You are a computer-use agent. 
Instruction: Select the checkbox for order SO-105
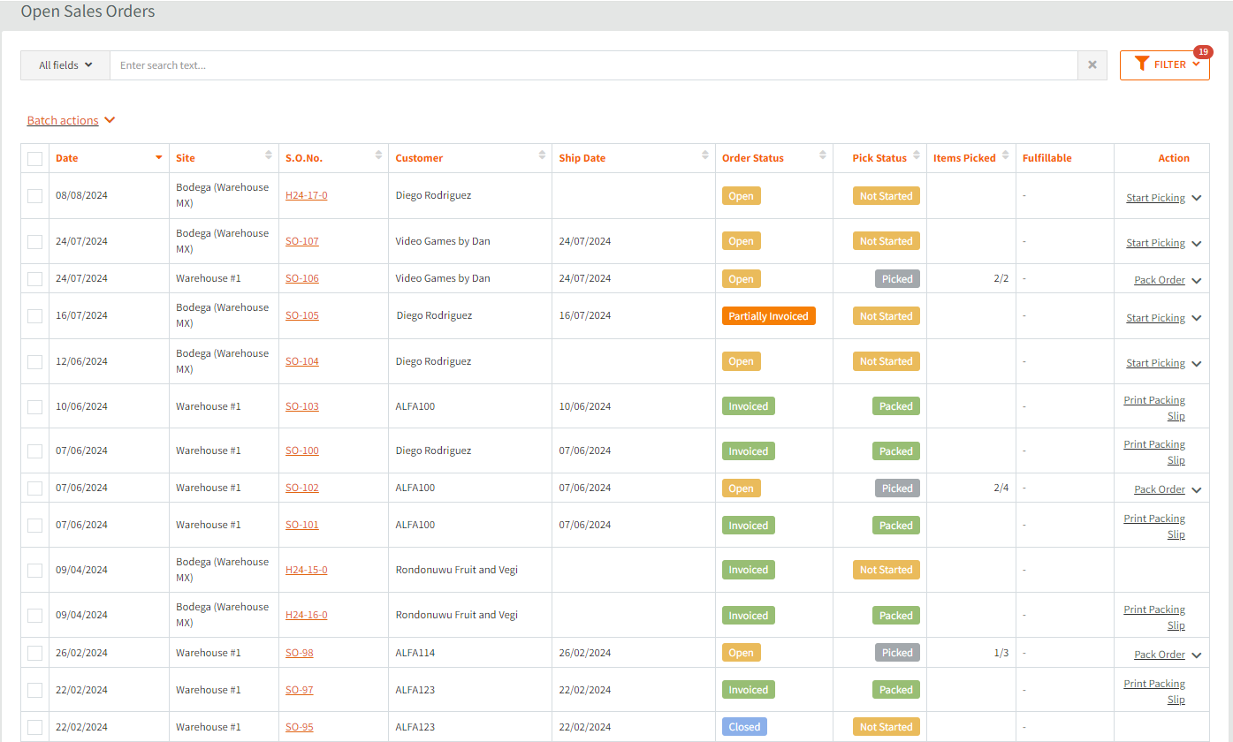pos(34,316)
